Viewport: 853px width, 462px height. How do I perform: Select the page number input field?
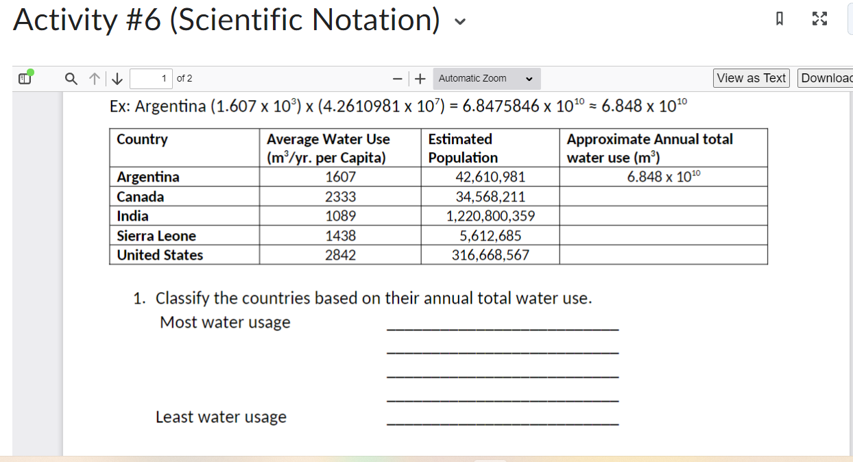(151, 78)
